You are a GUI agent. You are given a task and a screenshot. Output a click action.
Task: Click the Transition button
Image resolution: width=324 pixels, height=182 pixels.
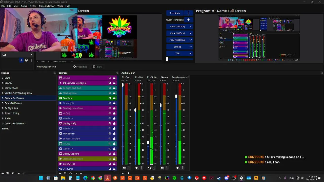point(175,13)
